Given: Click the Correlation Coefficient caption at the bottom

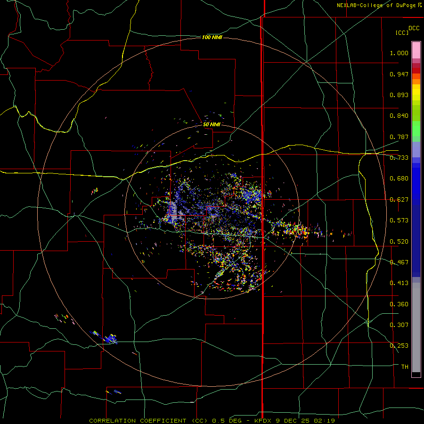Looking at the screenshot, I should 212,421.
